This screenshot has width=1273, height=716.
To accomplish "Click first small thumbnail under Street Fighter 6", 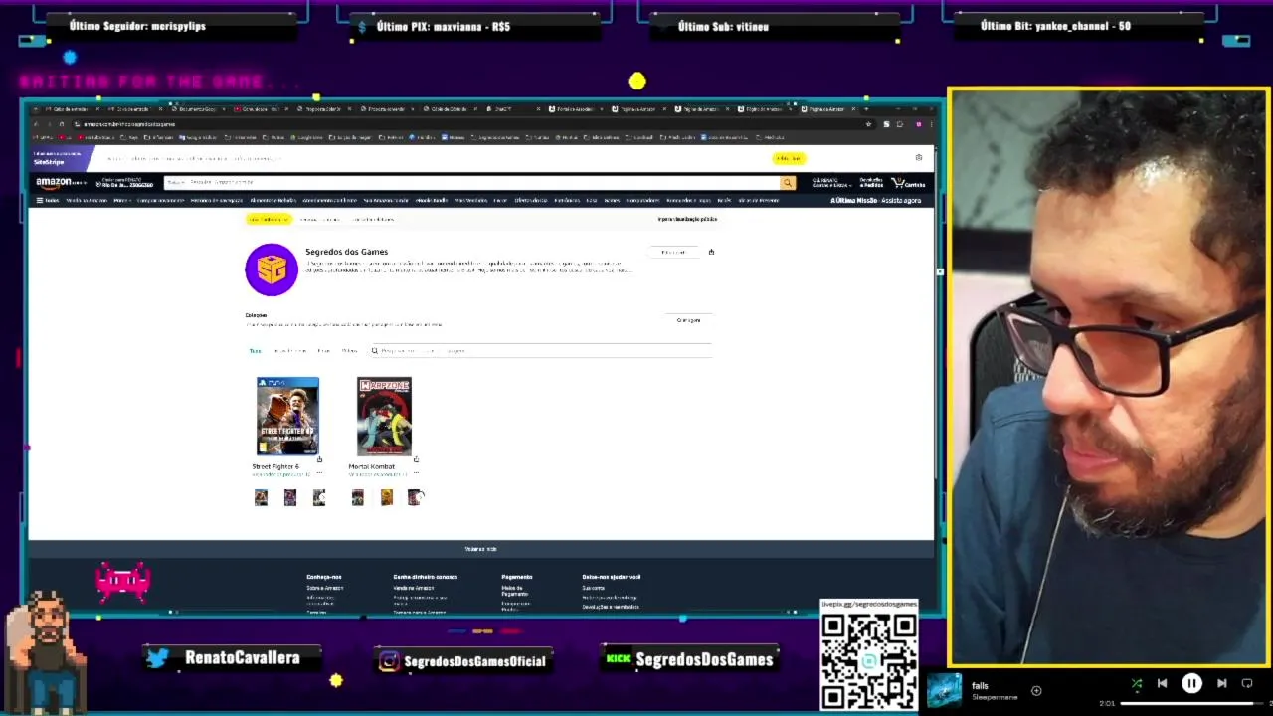I will click(x=261, y=497).
